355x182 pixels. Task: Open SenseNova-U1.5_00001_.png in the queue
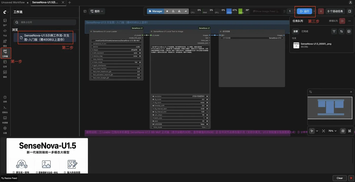[x=322, y=45]
